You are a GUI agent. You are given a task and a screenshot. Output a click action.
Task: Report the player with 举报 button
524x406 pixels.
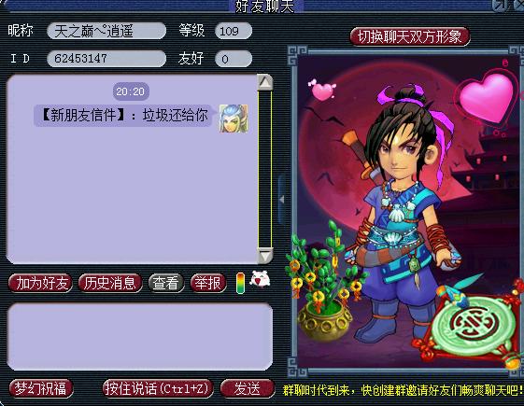pos(208,283)
